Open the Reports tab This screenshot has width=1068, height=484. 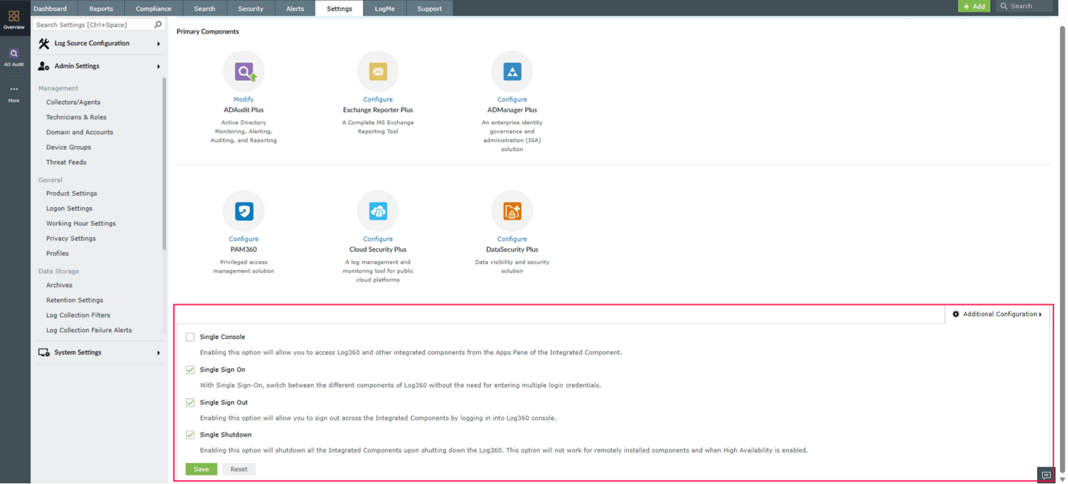click(101, 8)
